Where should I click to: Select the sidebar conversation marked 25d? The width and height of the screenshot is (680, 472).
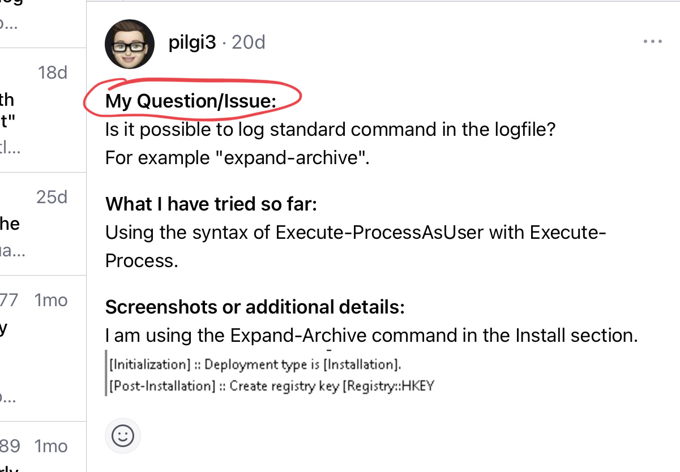(x=42, y=224)
